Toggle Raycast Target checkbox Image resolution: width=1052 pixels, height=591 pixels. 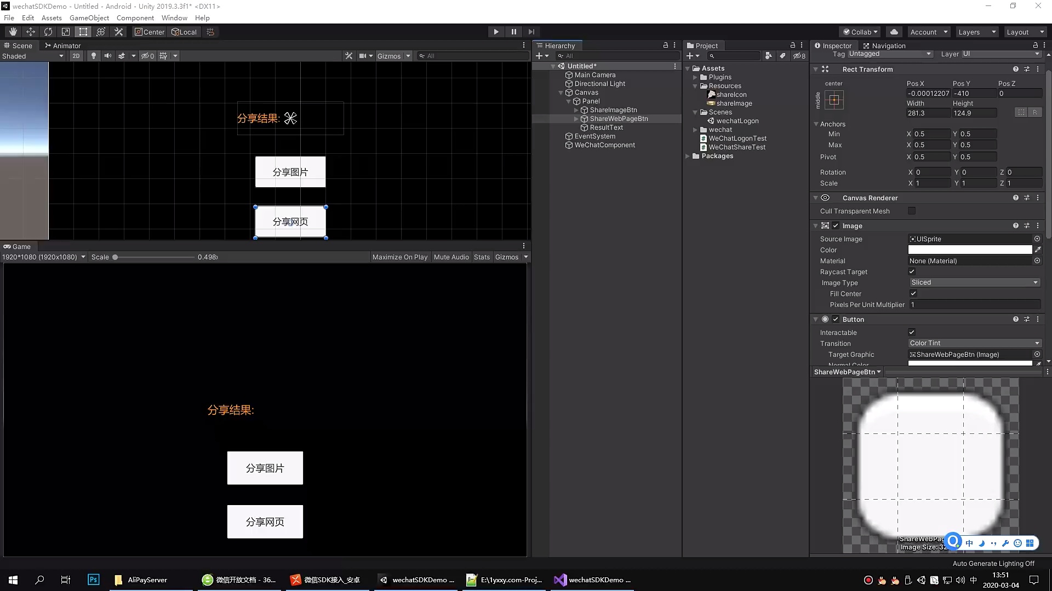912,271
